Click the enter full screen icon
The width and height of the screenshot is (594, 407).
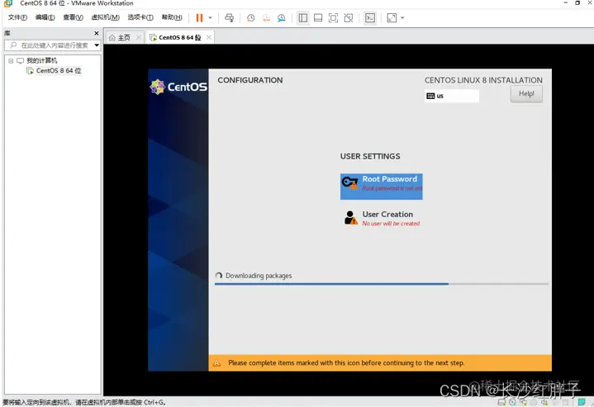tap(334, 18)
